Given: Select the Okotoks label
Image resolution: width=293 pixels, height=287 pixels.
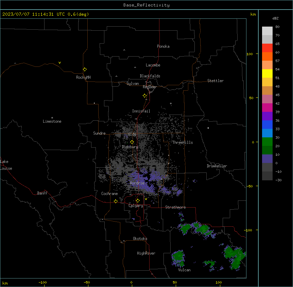Looking at the screenshot, I should pos(140,239).
